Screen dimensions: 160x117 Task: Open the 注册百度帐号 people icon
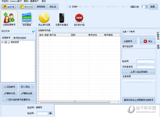pos(9,18)
